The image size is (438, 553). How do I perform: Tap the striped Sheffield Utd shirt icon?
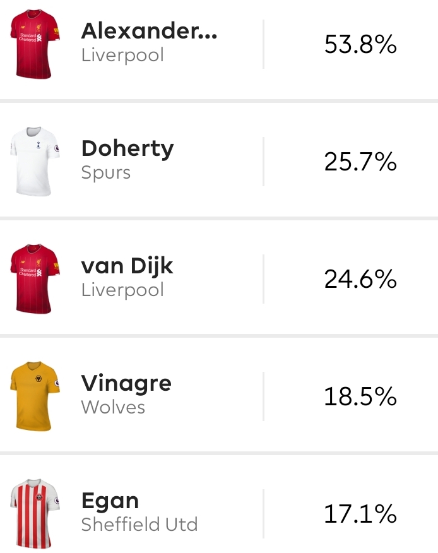[35, 513]
